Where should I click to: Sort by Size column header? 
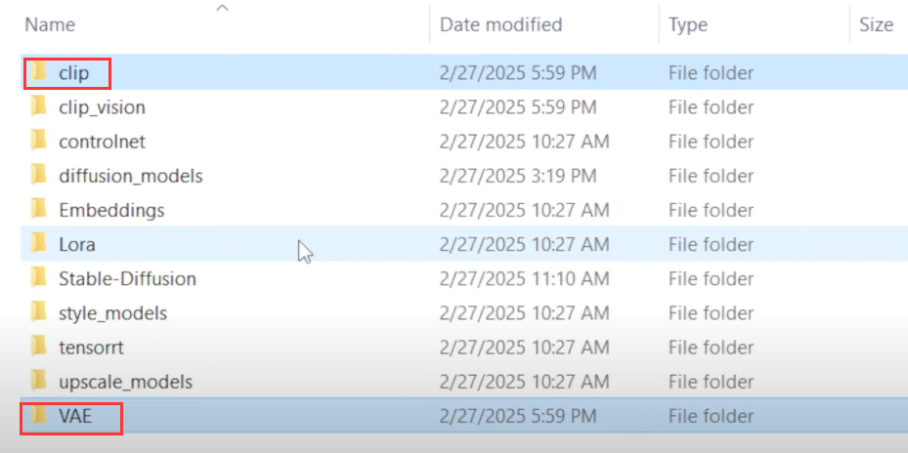pos(876,24)
